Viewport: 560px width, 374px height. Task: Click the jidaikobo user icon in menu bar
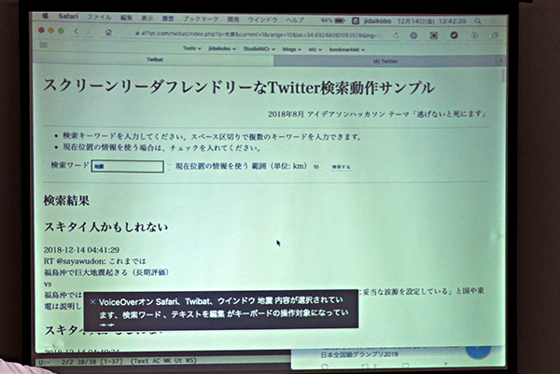pyautogui.click(x=356, y=21)
